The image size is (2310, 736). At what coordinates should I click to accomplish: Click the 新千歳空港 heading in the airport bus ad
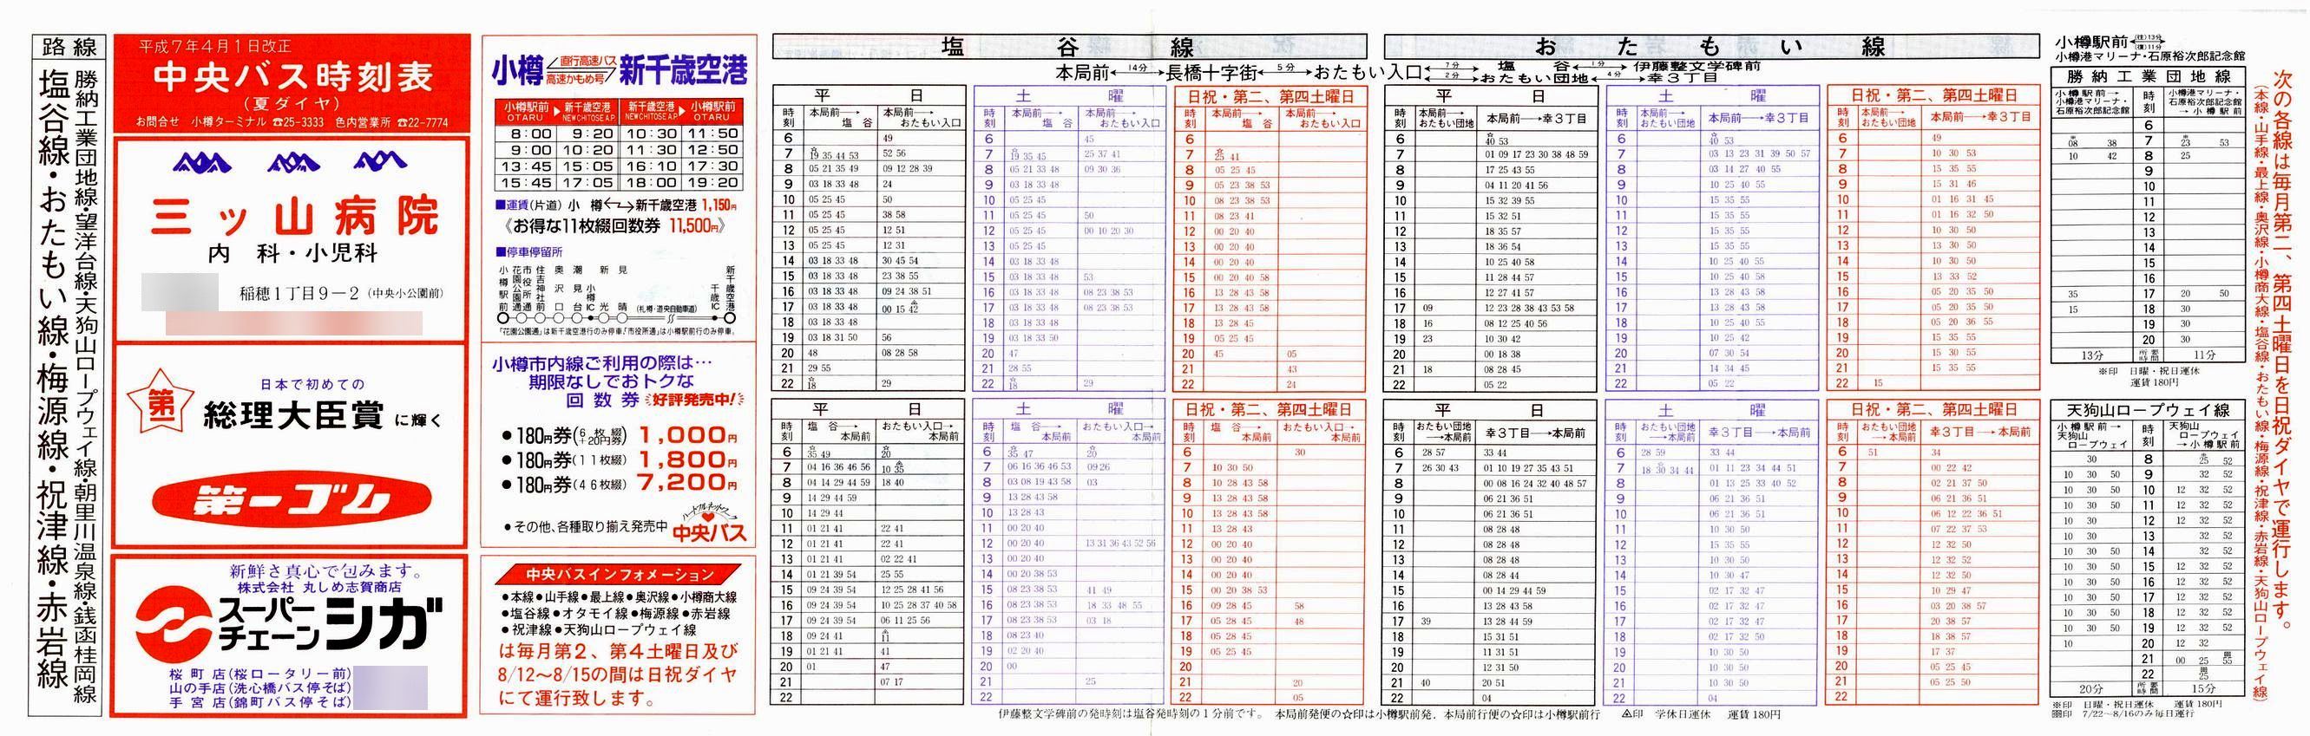tap(682, 69)
